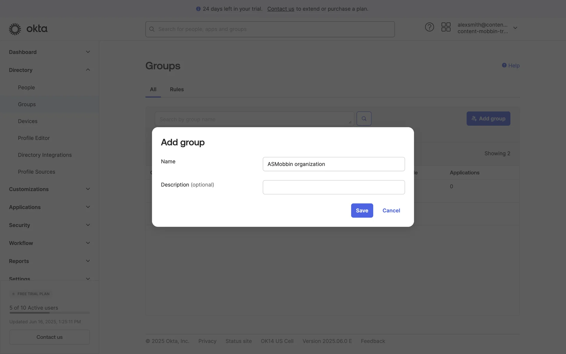Image resolution: width=566 pixels, height=354 pixels.
Task: Open the help question mark icon
Action: pos(429,27)
